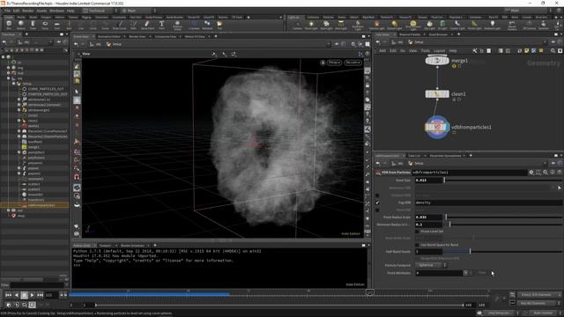
Task: Open the No cam camera dropdown
Action: click(x=352, y=63)
